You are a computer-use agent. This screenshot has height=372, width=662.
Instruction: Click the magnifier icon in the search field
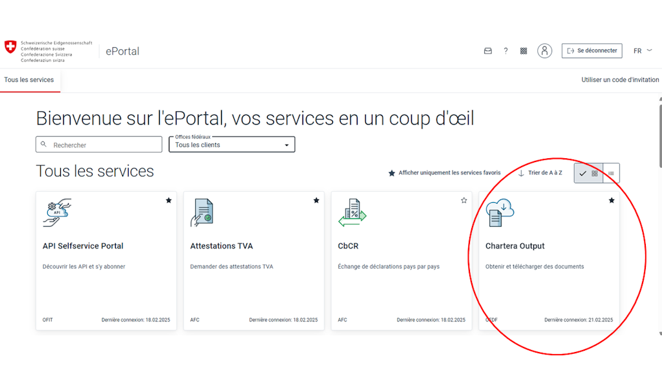point(43,144)
